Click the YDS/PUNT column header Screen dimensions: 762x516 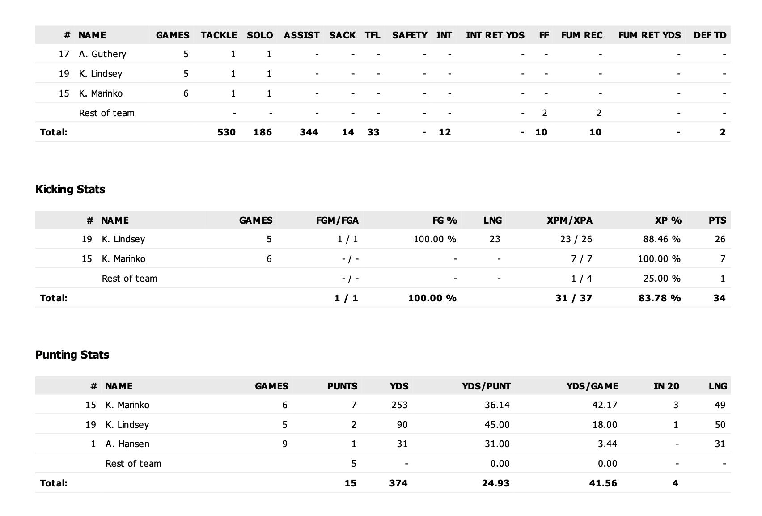point(486,386)
